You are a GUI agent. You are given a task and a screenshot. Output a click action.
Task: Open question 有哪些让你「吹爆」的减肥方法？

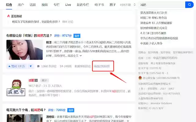click(29, 36)
